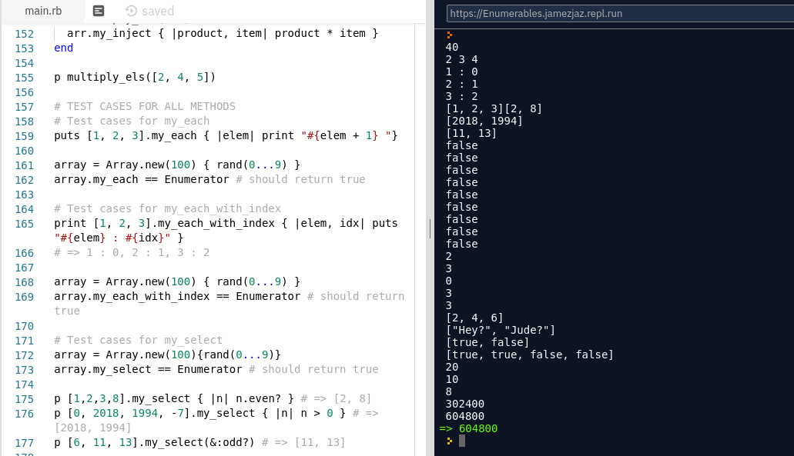This screenshot has height=456, width=794.
Task: Click the saved history icon
Action: pos(131,11)
